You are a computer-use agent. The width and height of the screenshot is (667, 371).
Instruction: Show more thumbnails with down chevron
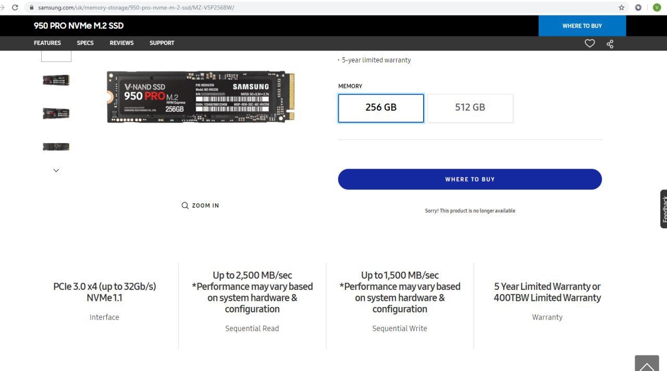(x=56, y=170)
